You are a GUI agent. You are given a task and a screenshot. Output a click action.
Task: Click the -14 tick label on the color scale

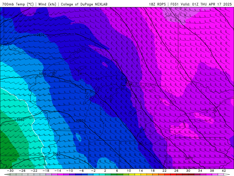(x=58, y=171)
